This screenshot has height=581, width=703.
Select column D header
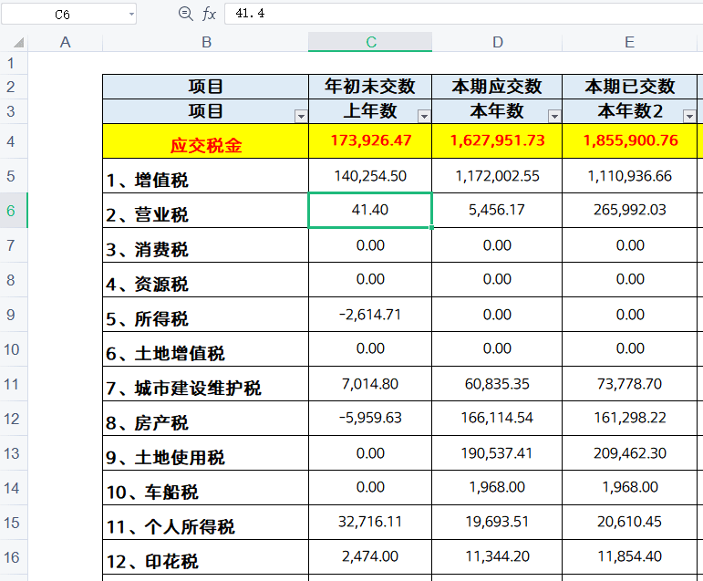click(x=497, y=42)
